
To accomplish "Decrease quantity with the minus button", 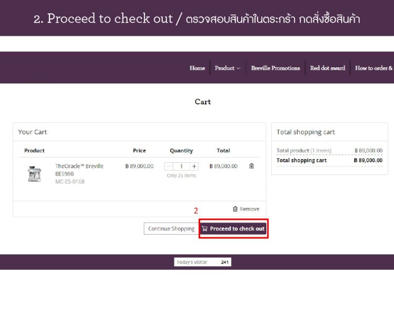I will pos(169,166).
